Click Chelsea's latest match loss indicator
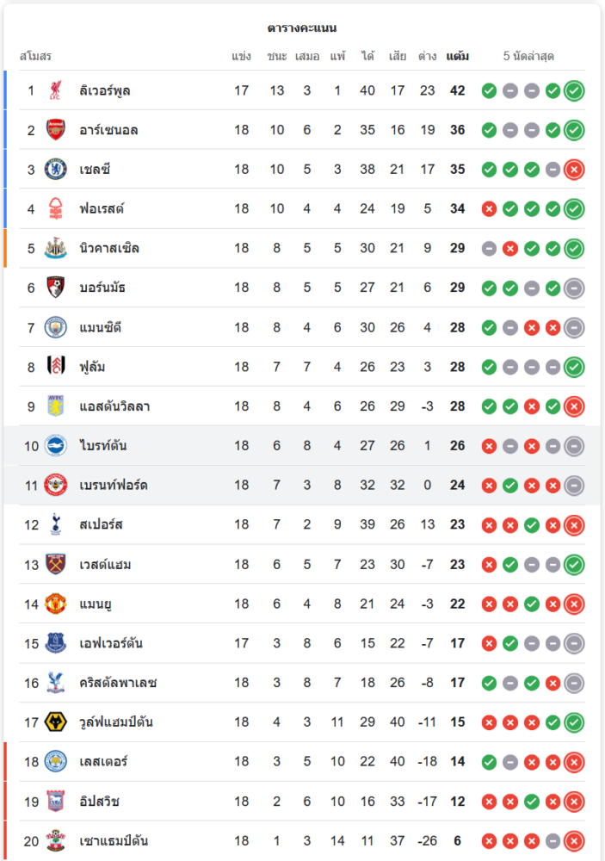 574,170
